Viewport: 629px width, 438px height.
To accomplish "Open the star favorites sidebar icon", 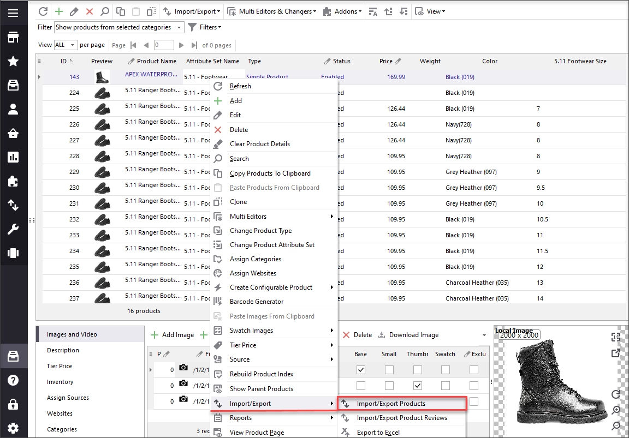I will (x=13, y=61).
